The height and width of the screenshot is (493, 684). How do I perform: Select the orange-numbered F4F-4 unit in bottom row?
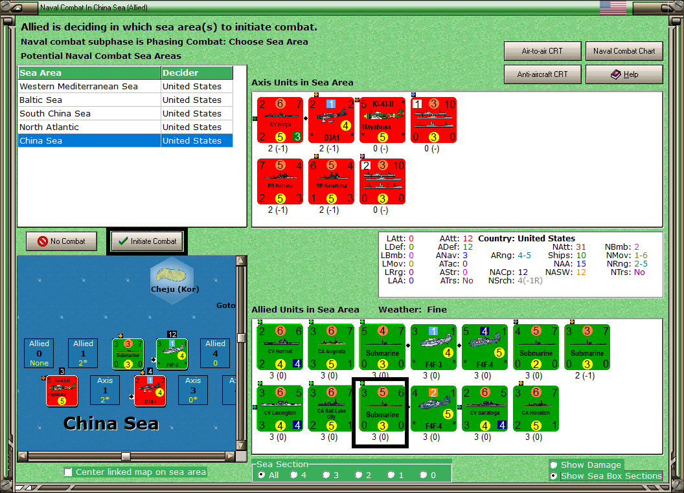(433, 408)
